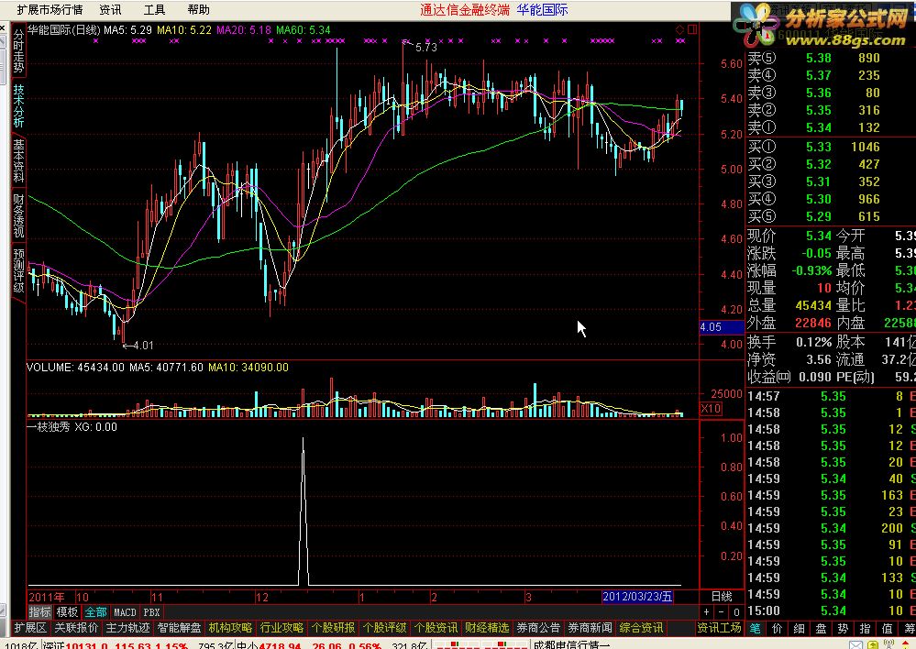Open 智能解盘 panel
Image resolution: width=916 pixels, height=649 pixels.
(x=180, y=628)
